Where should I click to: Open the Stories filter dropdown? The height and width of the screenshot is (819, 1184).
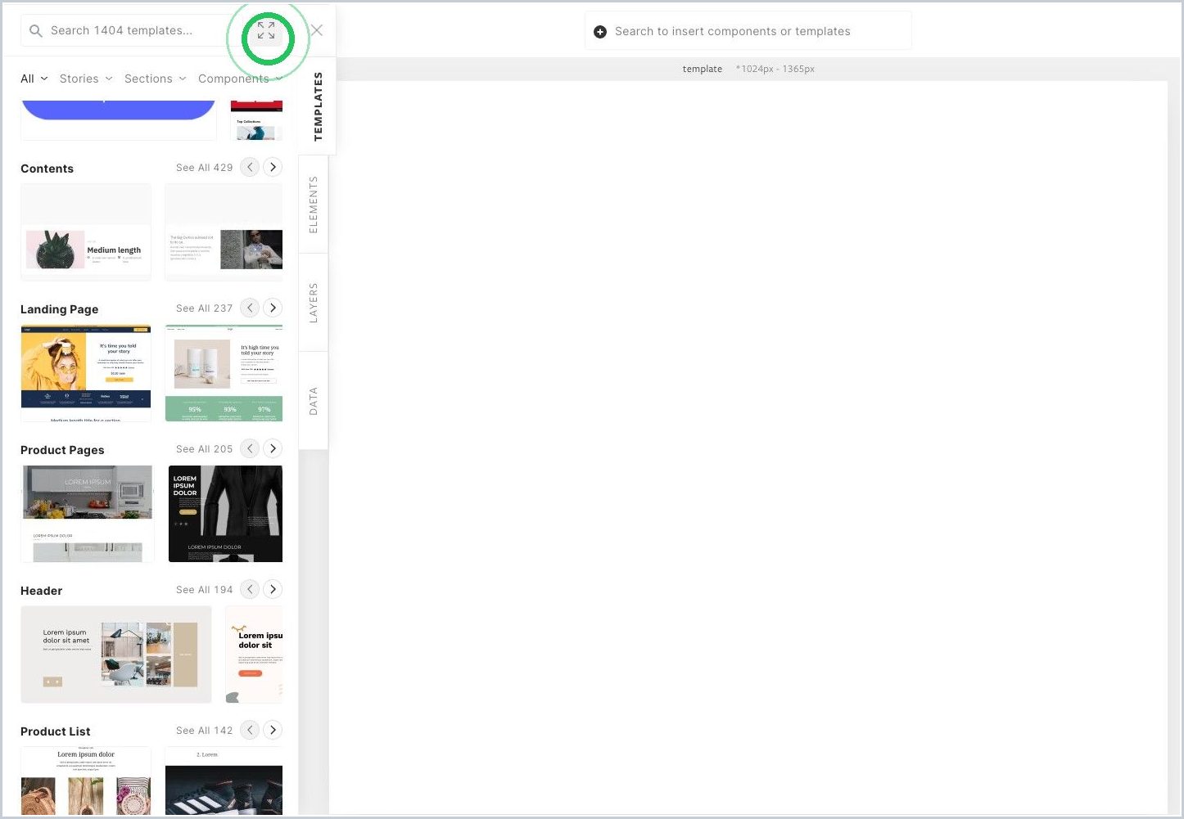[x=86, y=79]
